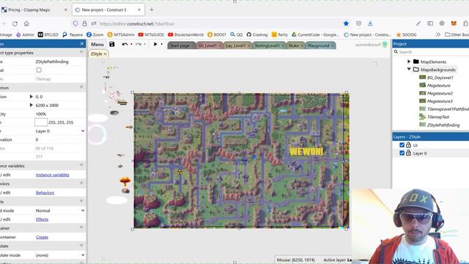The width and height of the screenshot is (469, 264).
Task: Open the BTCUSD bookmark
Action: point(48,34)
